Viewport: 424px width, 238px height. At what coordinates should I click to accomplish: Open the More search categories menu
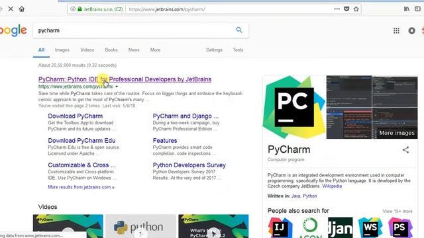(155, 50)
